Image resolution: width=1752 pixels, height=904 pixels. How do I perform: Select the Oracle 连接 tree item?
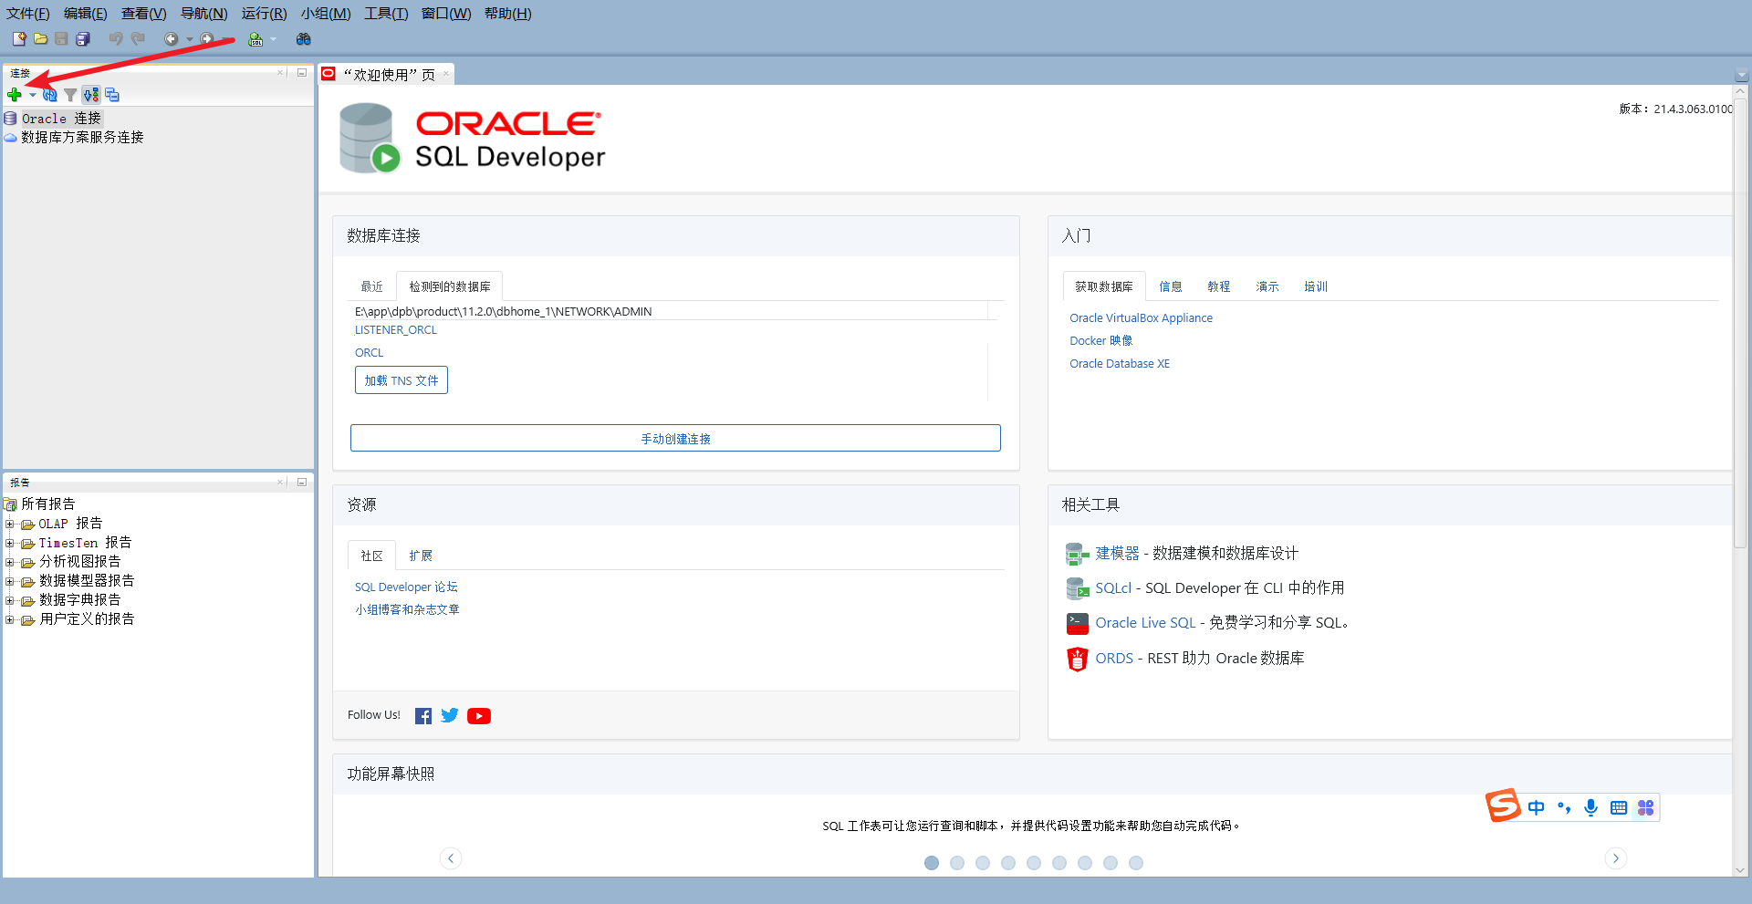pyautogui.click(x=61, y=119)
